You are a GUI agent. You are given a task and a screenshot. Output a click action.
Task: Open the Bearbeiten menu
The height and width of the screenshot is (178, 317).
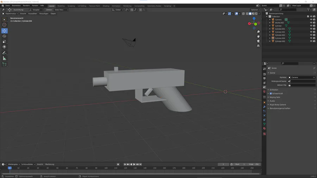tap(16, 6)
